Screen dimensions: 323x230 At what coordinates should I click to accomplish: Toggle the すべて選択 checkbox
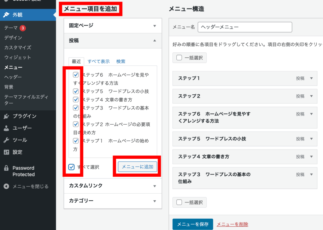tap(72, 167)
